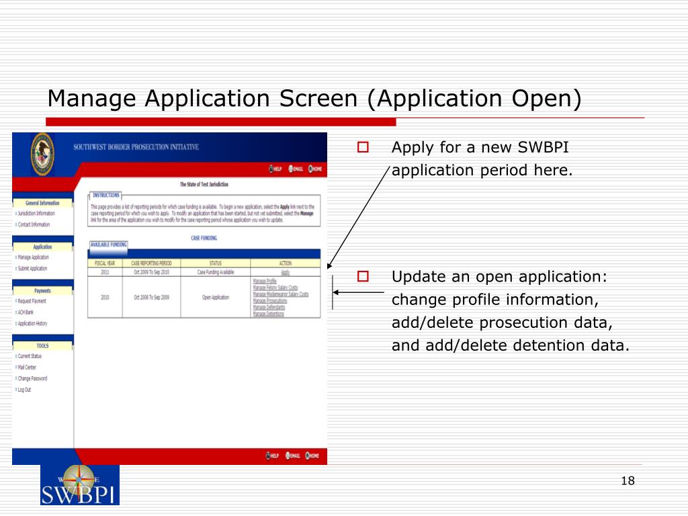Click the 'Open Application' status cell
The width and height of the screenshot is (688, 516).
(x=216, y=298)
